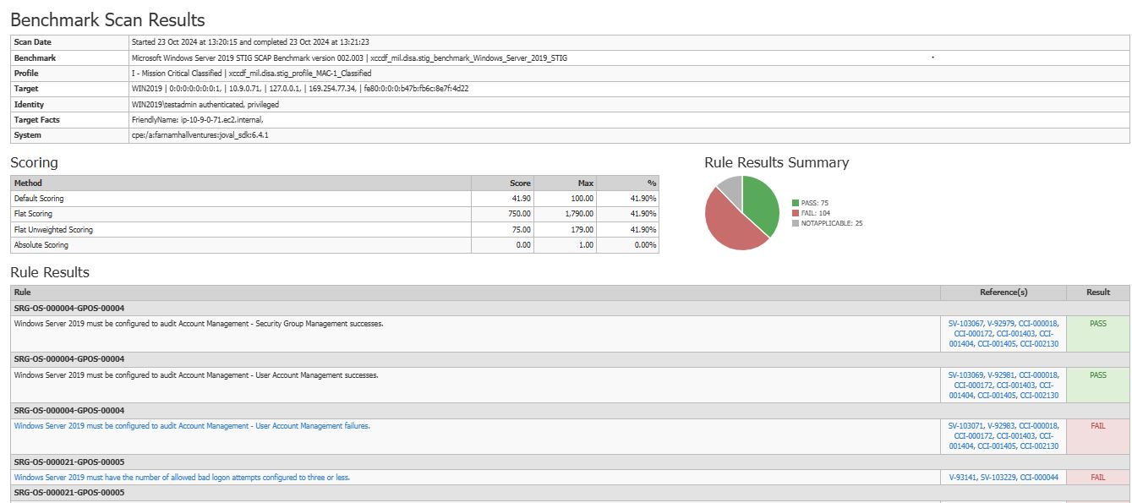Click the Result column header

(1098, 293)
